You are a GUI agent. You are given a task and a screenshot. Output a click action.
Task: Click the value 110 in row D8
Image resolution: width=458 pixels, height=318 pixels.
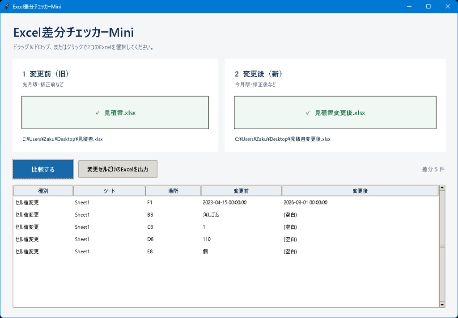click(x=207, y=239)
